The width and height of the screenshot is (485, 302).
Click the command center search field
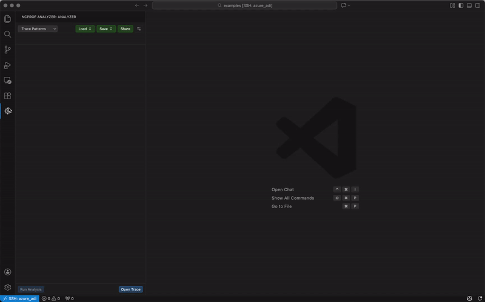[244, 5]
